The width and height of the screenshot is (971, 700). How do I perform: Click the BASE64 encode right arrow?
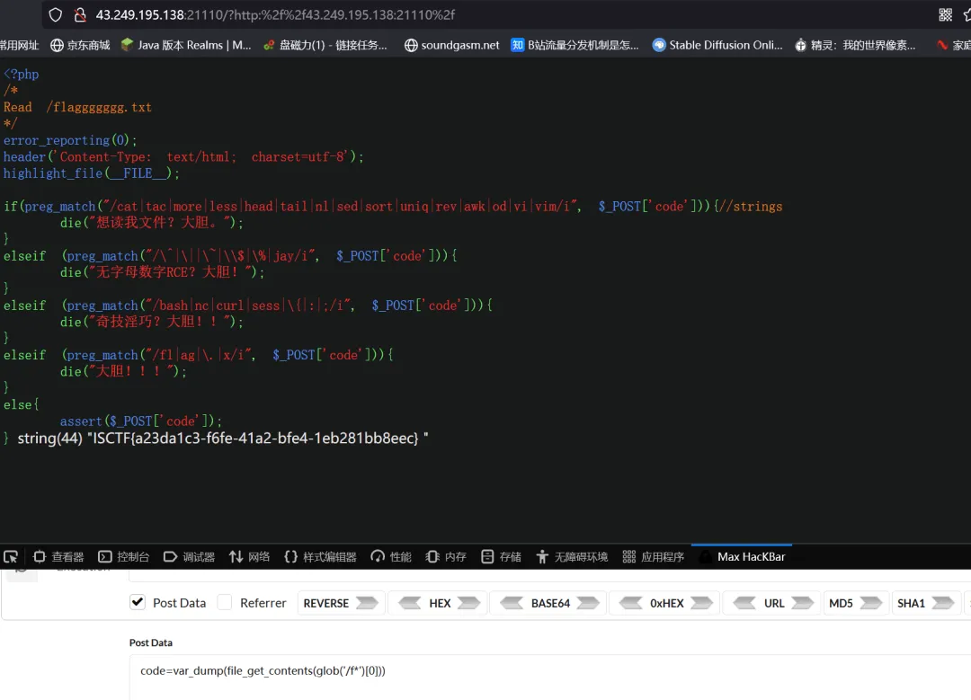coord(588,603)
